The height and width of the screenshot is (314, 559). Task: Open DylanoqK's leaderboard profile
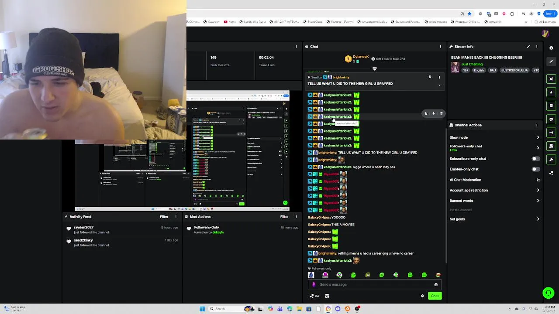[x=361, y=57]
